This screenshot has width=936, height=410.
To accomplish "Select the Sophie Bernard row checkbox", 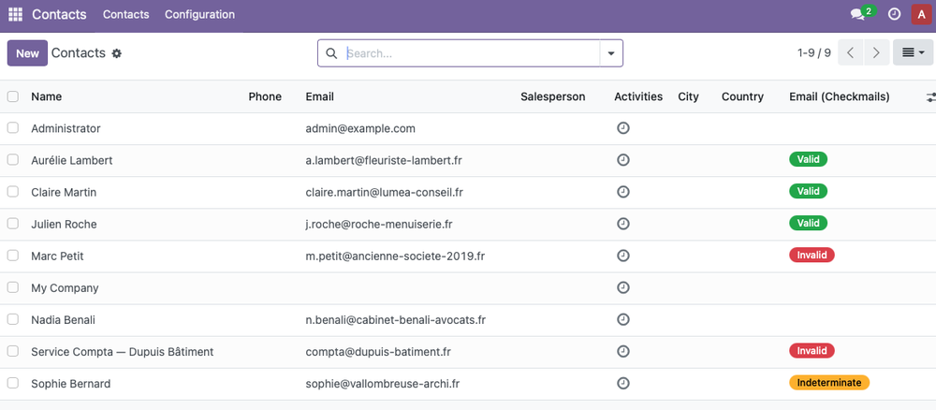I will (x=13, y=383).
